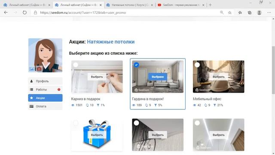Click funnel icon under Карниз в подарок

[x=98, y=105]
